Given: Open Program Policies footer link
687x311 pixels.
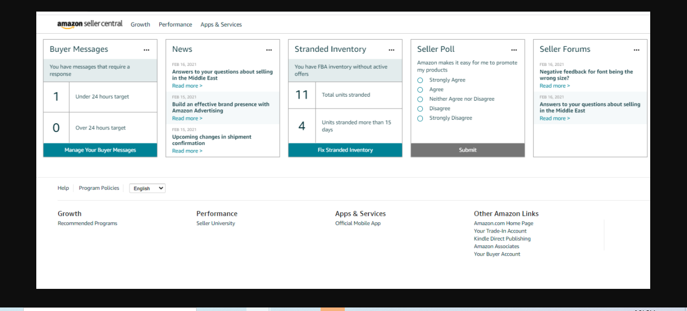Looking at the screenshot, I should pos(99,188).
